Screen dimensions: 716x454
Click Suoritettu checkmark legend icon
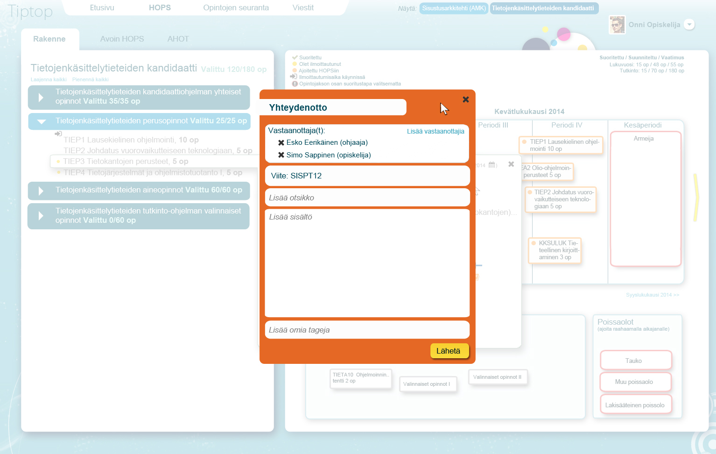click(x=295, y=57)
